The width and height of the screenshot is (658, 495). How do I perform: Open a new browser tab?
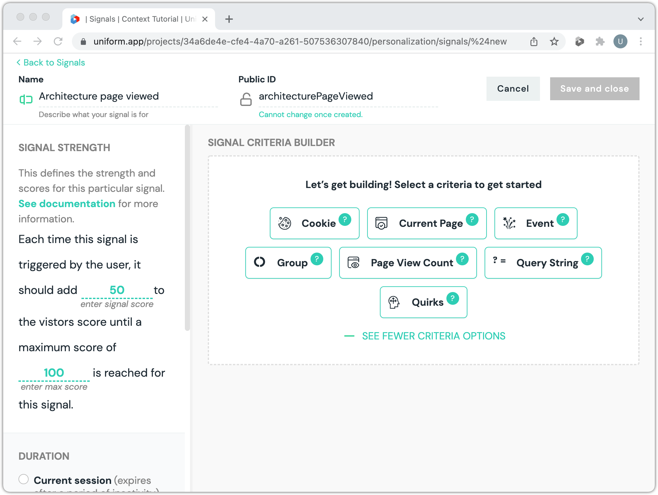click(x=229, y=19)
